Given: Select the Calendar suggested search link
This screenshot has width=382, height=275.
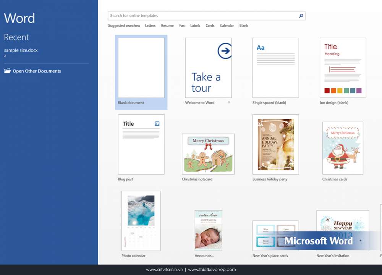Looking at the screenshot, I should 227,26.
